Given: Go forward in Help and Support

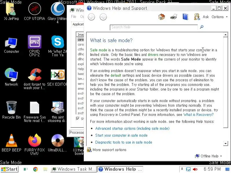Looking at the screenshot, I should (103, 17).
